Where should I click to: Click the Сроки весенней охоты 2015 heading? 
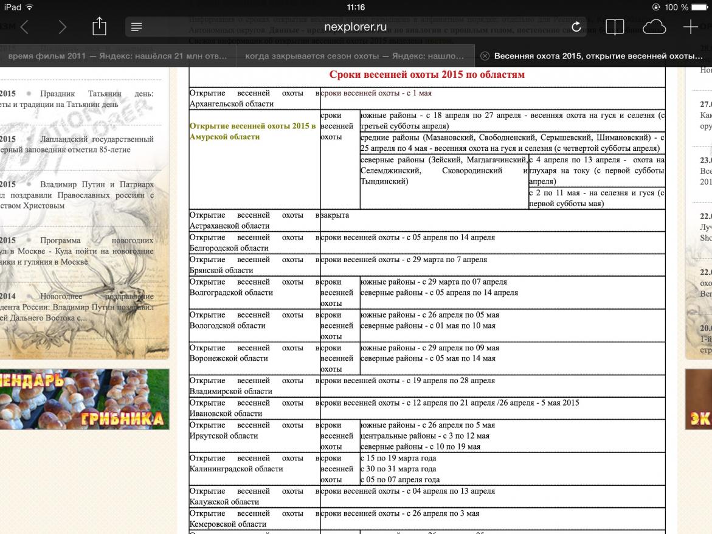(427, 74)
